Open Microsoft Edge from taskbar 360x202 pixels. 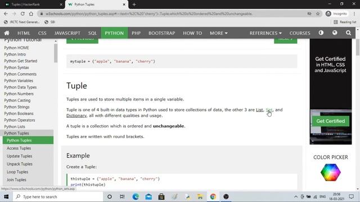[x=136, y=197]
